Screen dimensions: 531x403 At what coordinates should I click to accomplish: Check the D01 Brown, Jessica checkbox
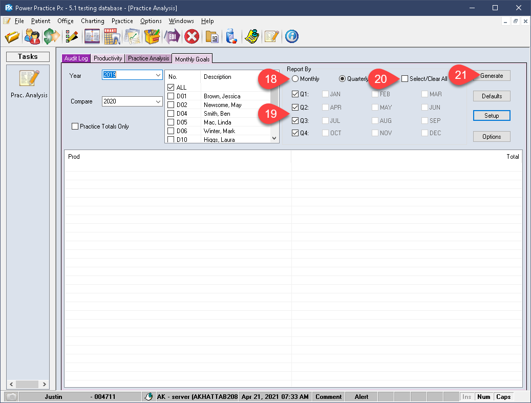coord(171,96)
